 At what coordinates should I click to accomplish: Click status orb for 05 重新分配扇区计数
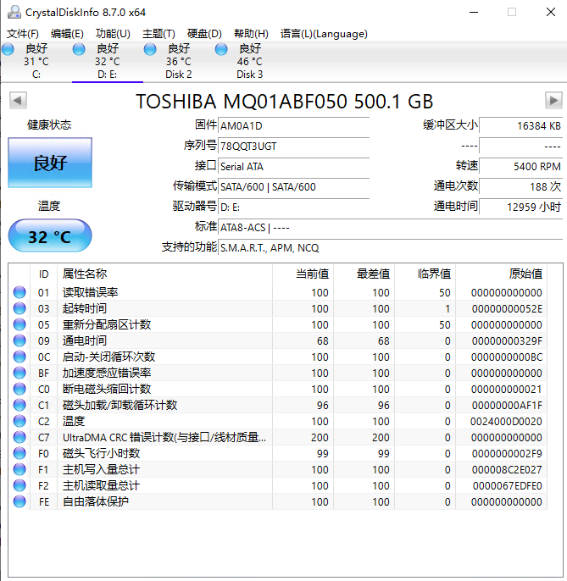coord(19,324)
